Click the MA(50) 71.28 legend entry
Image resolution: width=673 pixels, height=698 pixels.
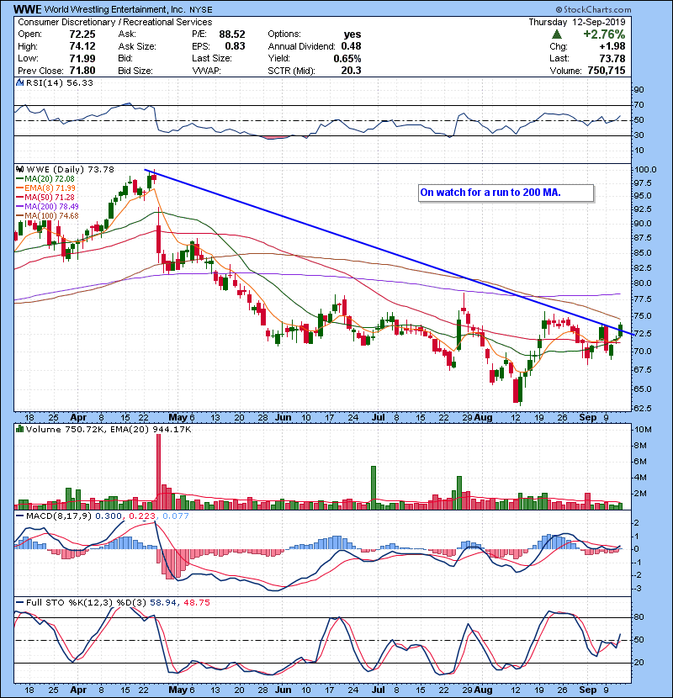(x=45, y=197)
